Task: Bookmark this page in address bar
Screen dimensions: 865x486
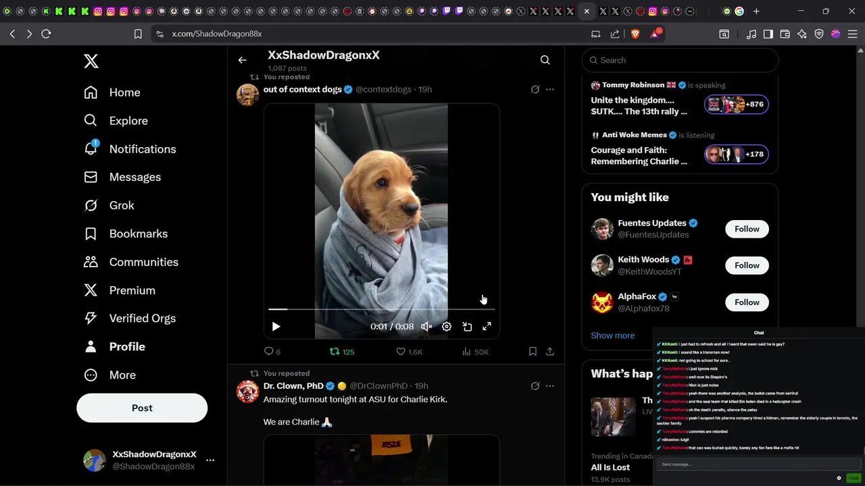Action: (x=138, y=34)
